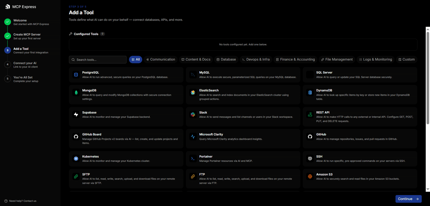The image size is (430, 206).
Task: Choose the PostgreSQL tool title
Action: [91, 72]
